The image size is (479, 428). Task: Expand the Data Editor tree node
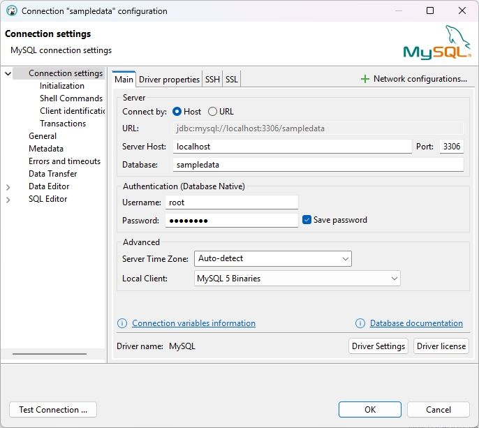(8, 187)
